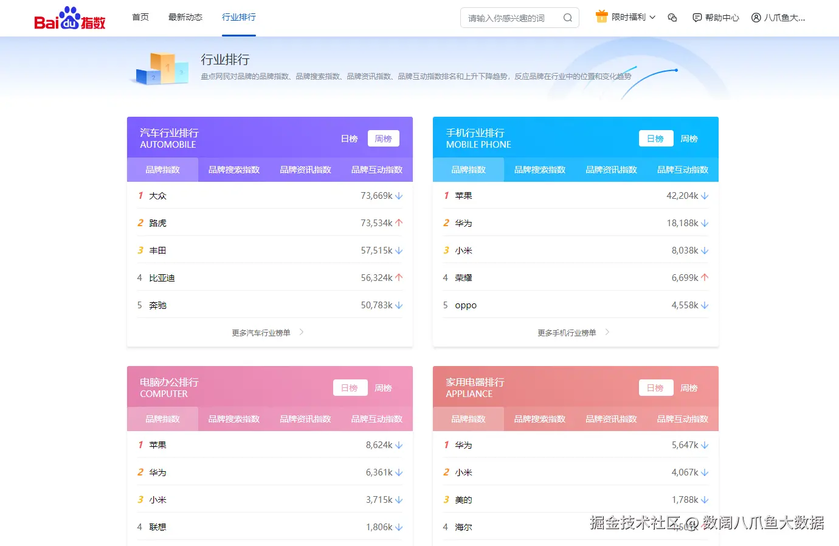Click down arrow beside 大众 73,669k
839x546 pixels.
pyautogui.click(x=399, y=196)
